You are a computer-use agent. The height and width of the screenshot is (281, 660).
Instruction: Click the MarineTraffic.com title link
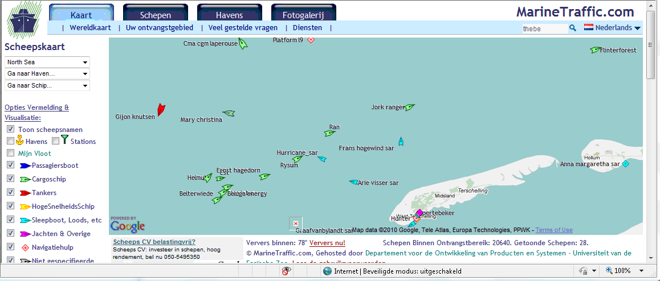coord(575,12)
